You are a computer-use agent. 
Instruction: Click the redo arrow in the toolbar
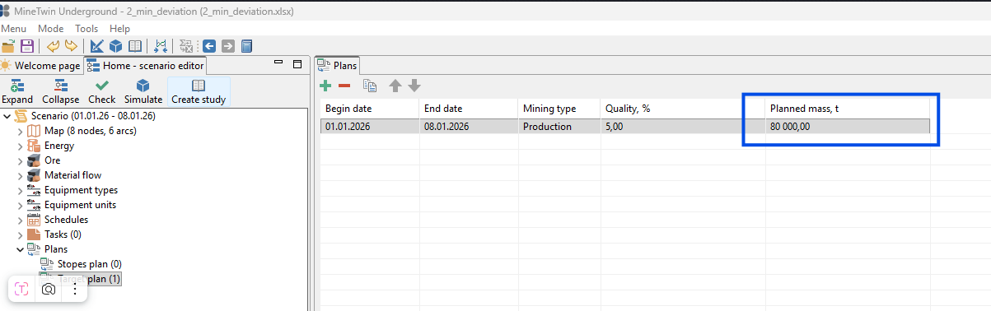pyautogui.click(x=71, y=46)
